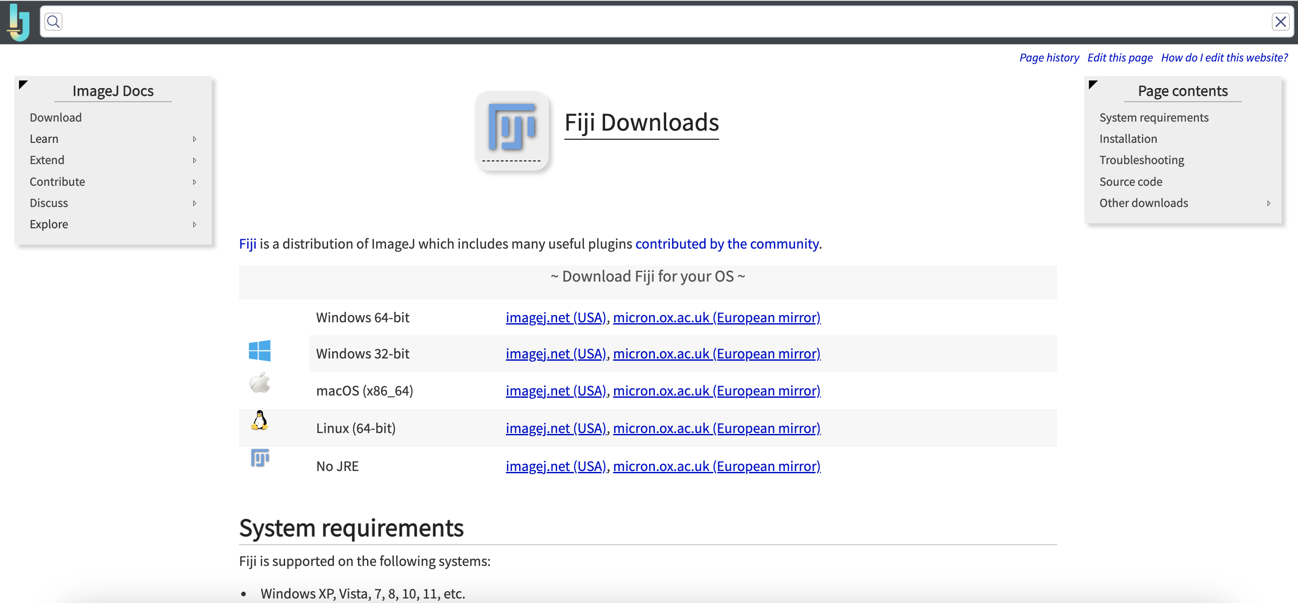Open the Explore sidebar item
This screenshot has height=603, width=1298.
point(48,225)
